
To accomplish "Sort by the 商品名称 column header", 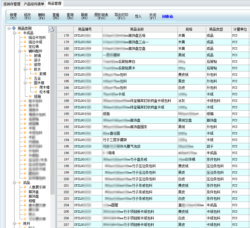I will (137, 29).
